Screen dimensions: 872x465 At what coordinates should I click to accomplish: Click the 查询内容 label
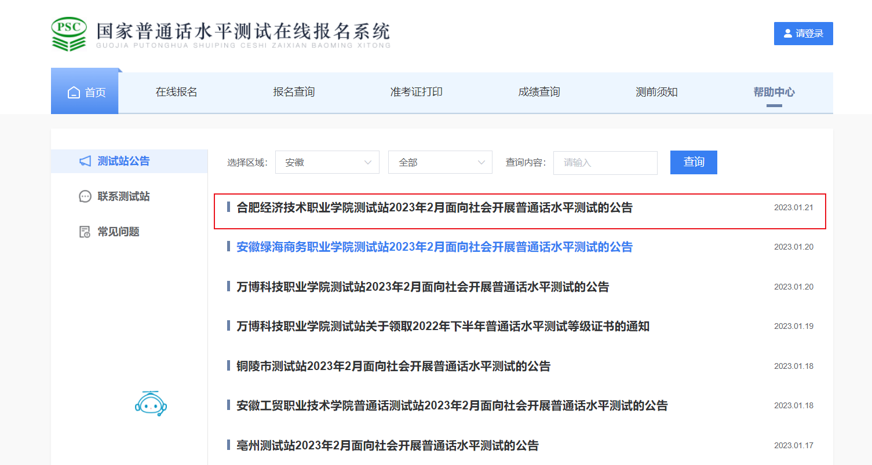pyautogui.click(x=526, y=163)
